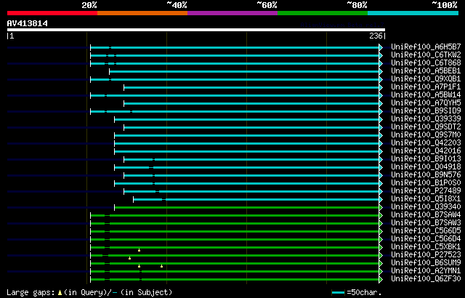Image resolution: width=465 pixels, height=298 pixels.
Task: Click the cyan ~100% legend segment
Action: pos(413,13)
